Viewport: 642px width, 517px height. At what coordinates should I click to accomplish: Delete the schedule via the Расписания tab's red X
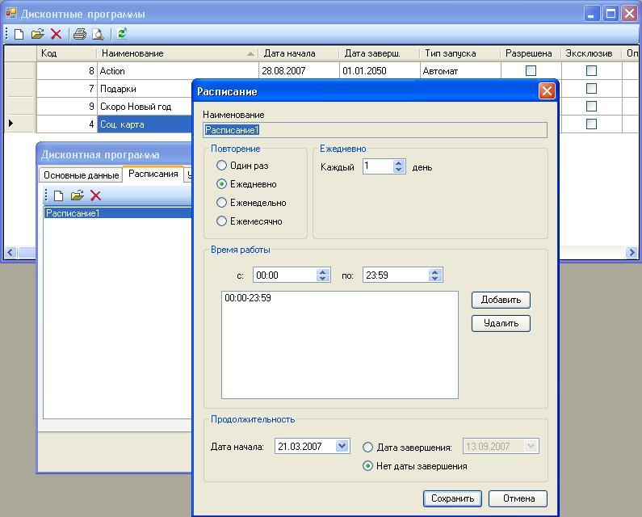click(x=95, y=195)
